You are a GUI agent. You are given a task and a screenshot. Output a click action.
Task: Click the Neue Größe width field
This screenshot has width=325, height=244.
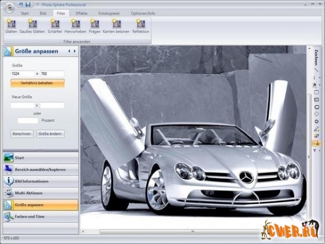click(23, 105)
